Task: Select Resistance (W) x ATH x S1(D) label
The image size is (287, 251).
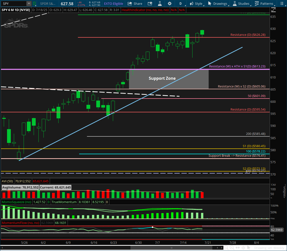Action: (237, 66)
